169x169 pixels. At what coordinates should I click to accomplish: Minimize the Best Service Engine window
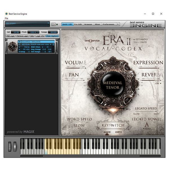[x=145, y=14]
